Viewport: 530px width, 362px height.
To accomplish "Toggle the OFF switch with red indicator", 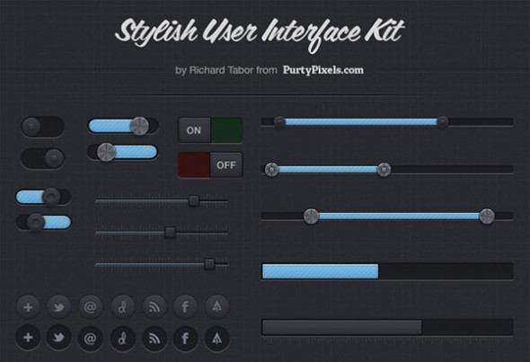I will [x=210, y=165].
